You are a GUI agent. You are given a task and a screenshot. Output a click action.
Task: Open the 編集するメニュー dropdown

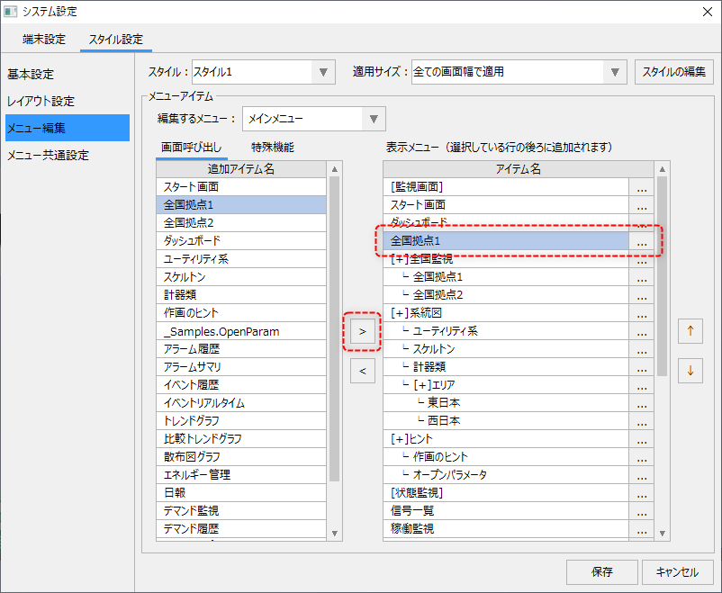[314, 119]
